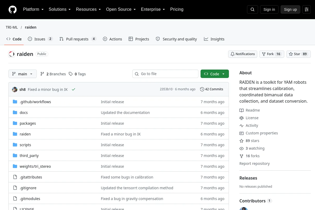Switch to the Projects tab

[x=139, y=39]
